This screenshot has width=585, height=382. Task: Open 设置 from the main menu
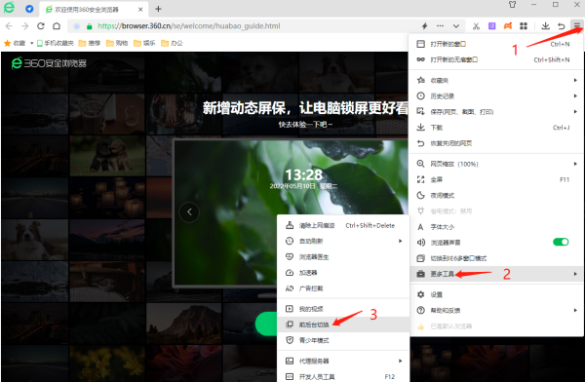point(496,294)
